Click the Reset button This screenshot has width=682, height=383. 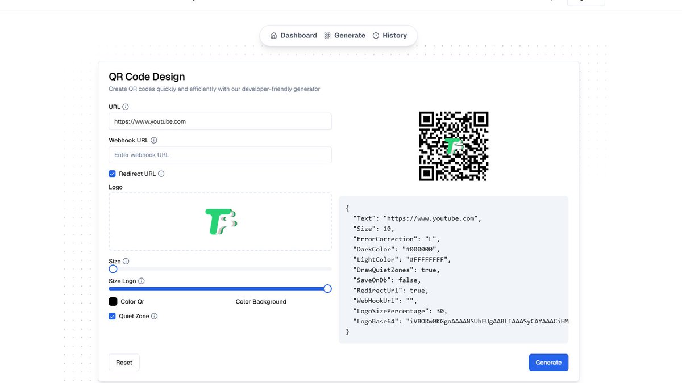point(124,363)
